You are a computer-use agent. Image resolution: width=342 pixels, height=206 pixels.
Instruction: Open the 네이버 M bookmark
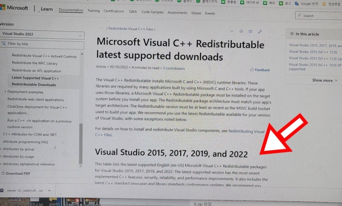coord(250,3)
